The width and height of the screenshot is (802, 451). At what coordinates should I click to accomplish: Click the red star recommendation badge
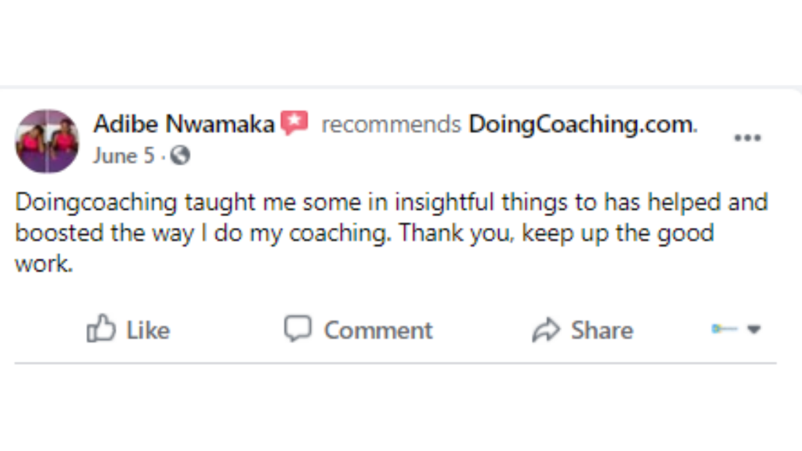coord(294,123)
